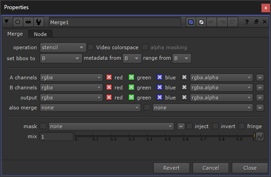
Task: Enable the fringe checkbox
Action: [242, 126]
